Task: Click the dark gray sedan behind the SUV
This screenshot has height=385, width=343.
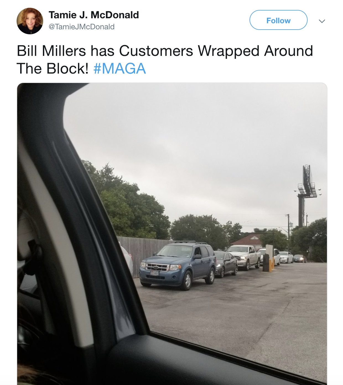Action: coord(225,264)
